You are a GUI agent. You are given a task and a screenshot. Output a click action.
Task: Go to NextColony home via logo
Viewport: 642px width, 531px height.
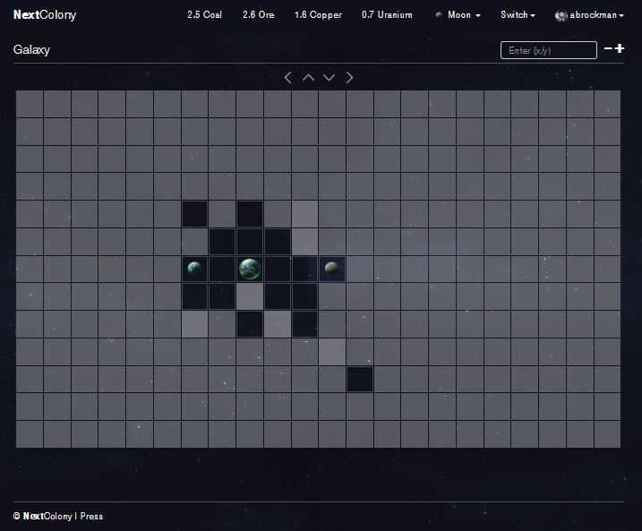tap(45, 14)
